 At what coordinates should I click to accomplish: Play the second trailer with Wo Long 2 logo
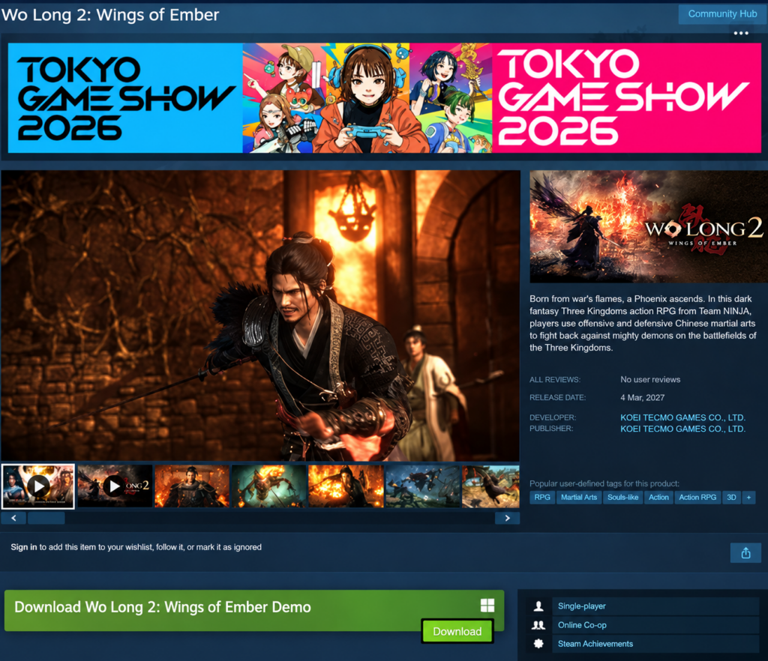pos(115,486)
